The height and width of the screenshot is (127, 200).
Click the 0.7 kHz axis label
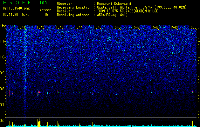coord(3,105)
